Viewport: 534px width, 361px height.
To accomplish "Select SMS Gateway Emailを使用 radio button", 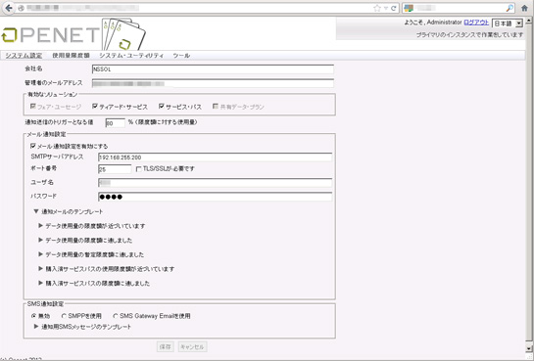I will pos(116,316).
